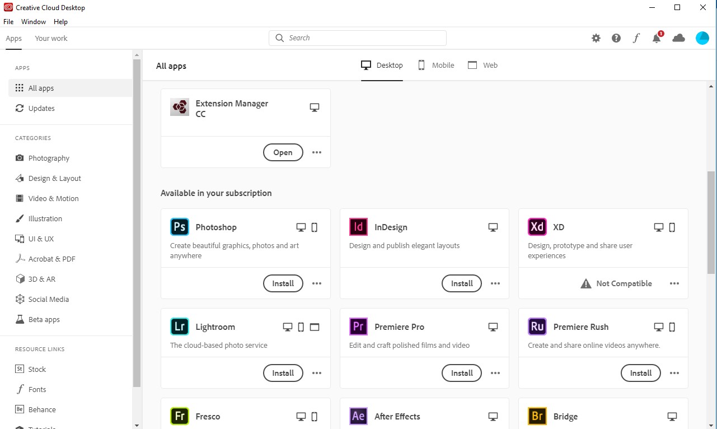Open more options for Premiere Pro

[495, 373]
